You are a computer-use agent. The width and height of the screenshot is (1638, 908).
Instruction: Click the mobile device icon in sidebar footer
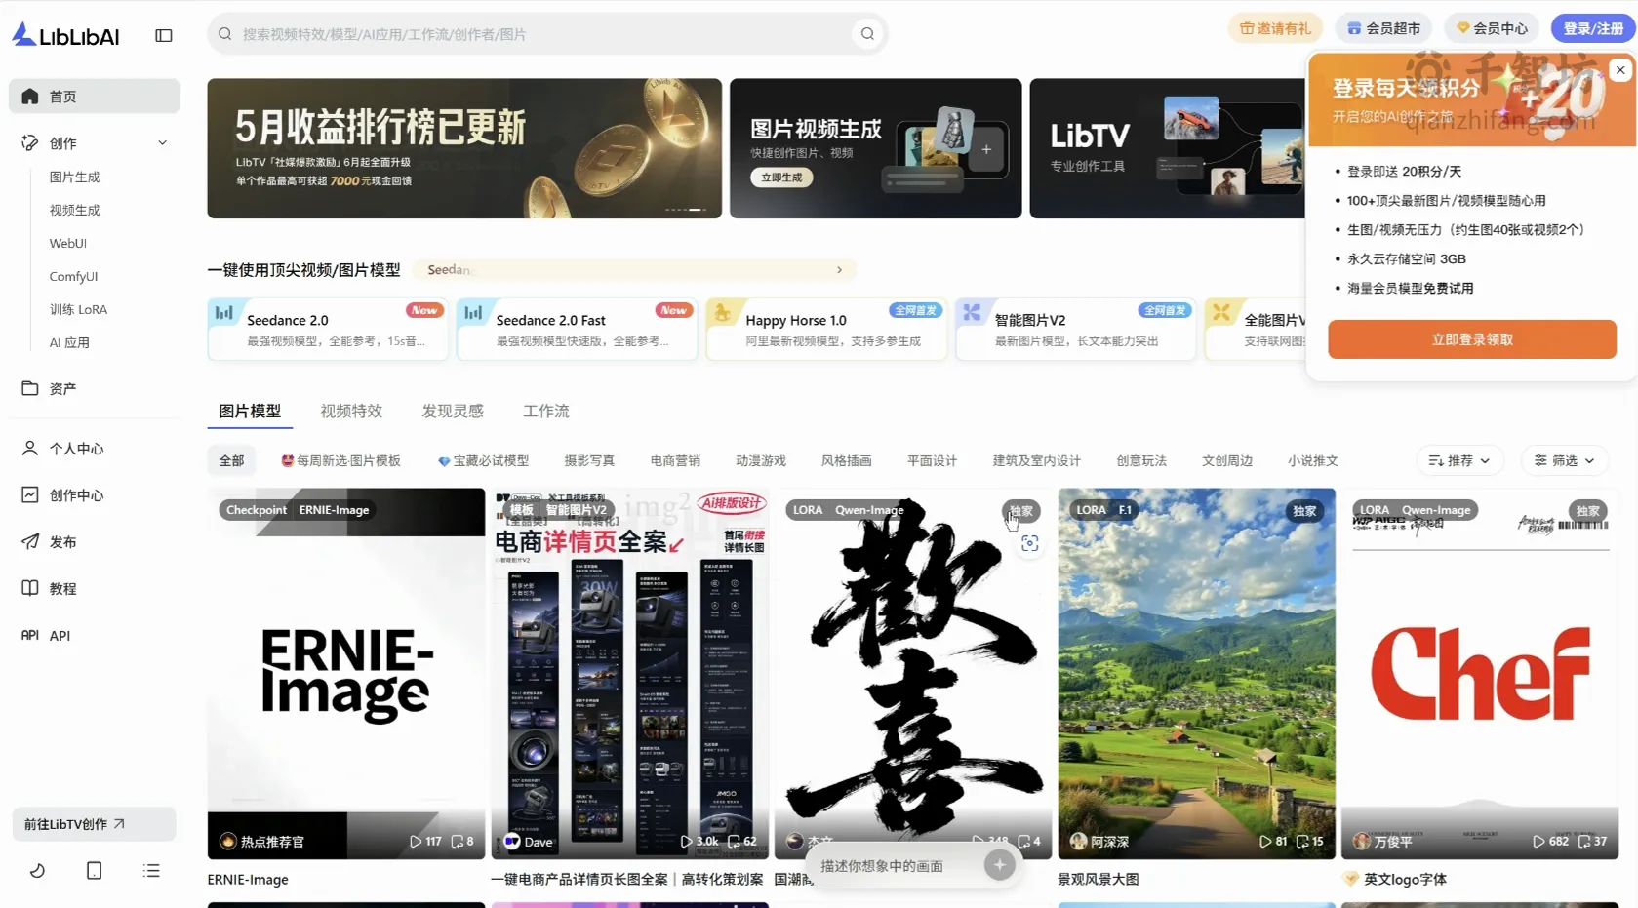pos(95,871)
